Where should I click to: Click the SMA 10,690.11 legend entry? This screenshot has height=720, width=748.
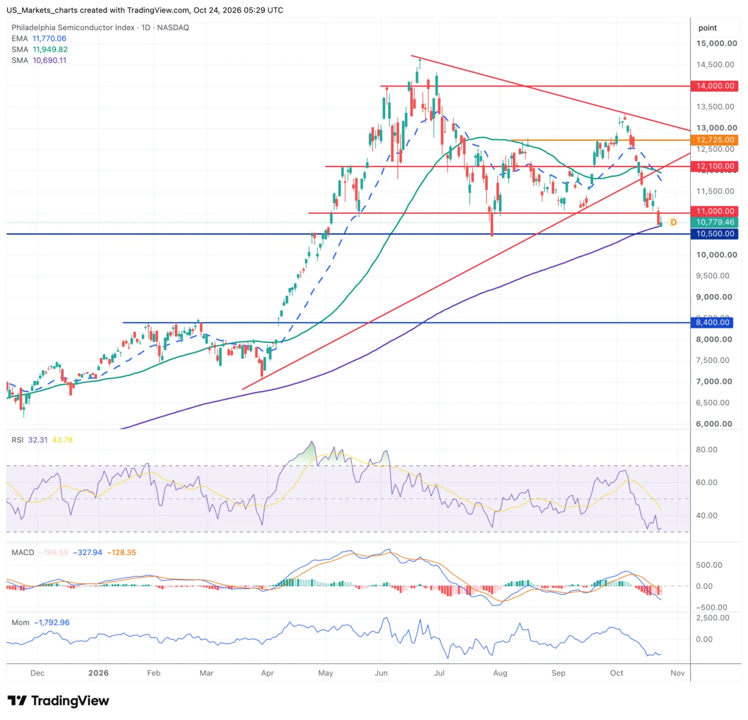tap(39, 60)
